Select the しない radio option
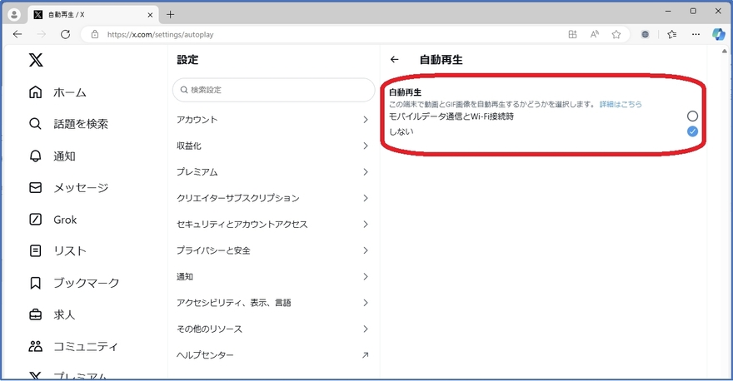 pyautogui.click(x=692, y=131)
